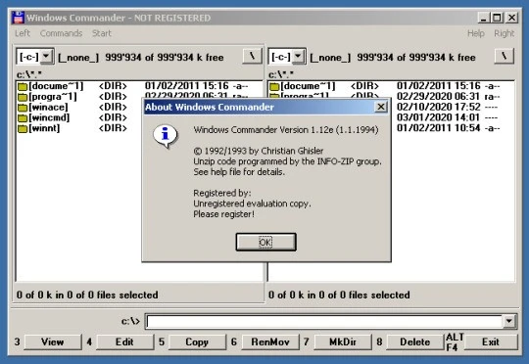529x364 pixels.
Task: Click left panel 999'934 k free text
Action: click(x=165, y=58)
